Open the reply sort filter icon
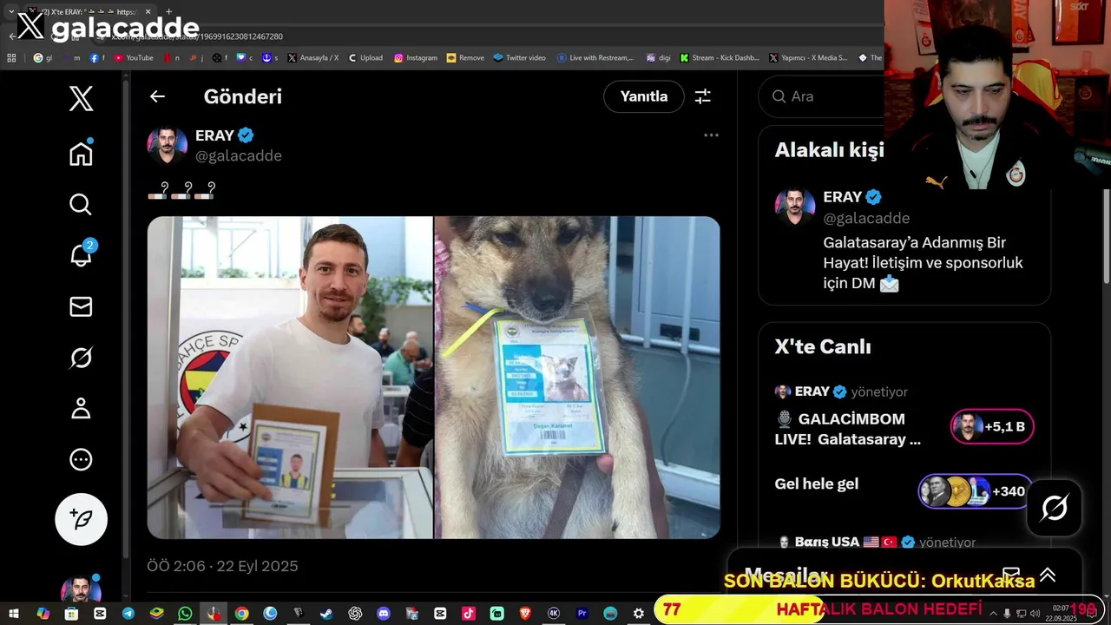This screenshot has height=625, width=1111. coord(702,96)
